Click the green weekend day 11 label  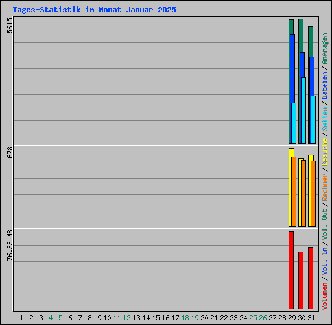pos(117,318)
